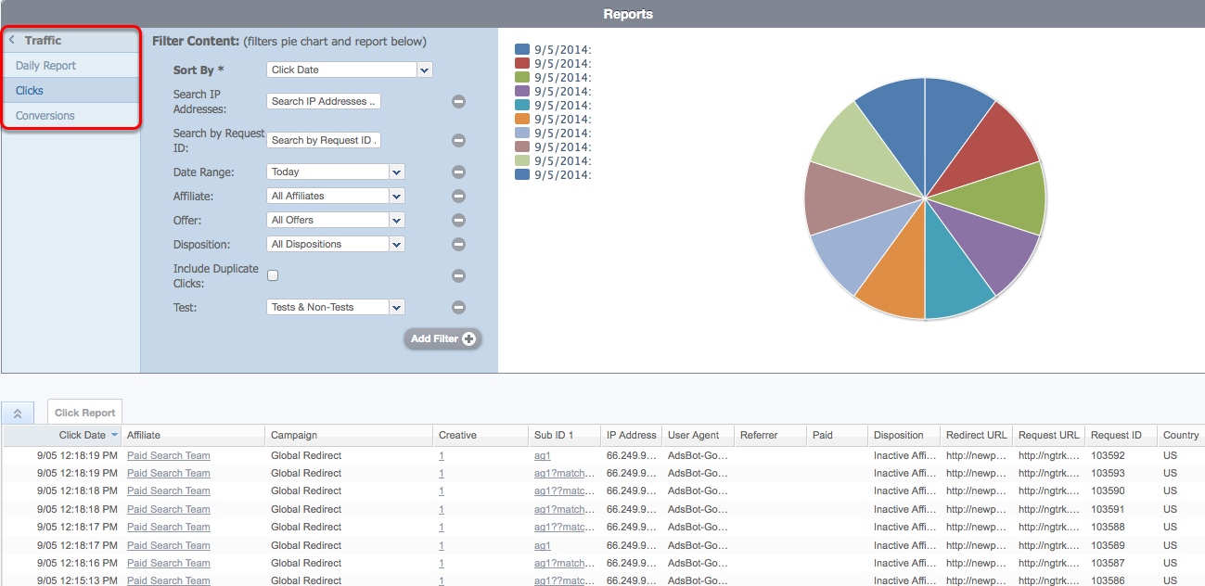Viewport: 1205px width, 586px height.
Task: Remove the Test filter
Action: (458, 307)
